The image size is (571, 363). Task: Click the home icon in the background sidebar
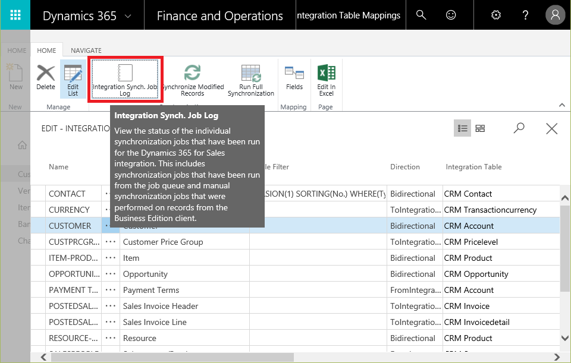(x=22, y=145)
